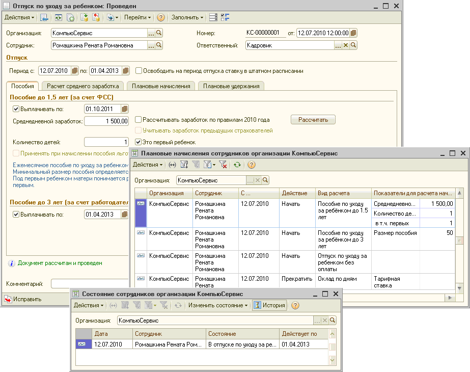Click Сотрудник column header in Плановые начисления
The height and width of the screenshot is (372, 470).
tap(215, 193)
